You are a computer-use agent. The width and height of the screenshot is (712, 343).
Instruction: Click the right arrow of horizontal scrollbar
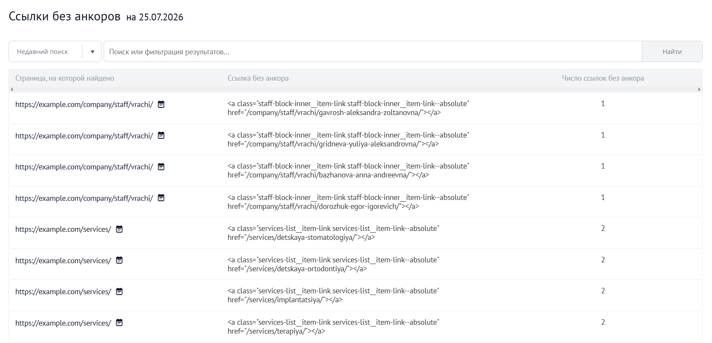click(699, 90)
